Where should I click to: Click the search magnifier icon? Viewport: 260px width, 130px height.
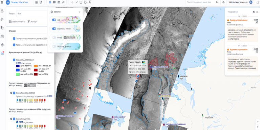217,2
